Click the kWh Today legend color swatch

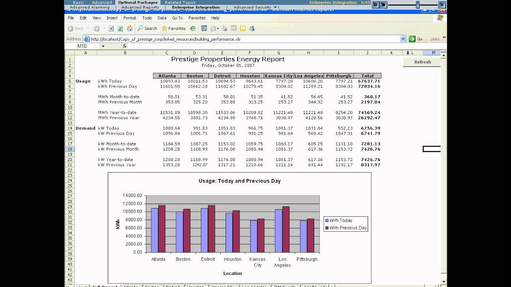point(327,220)
